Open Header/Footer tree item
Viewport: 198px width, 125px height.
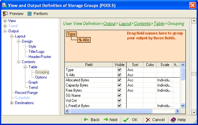40,57
